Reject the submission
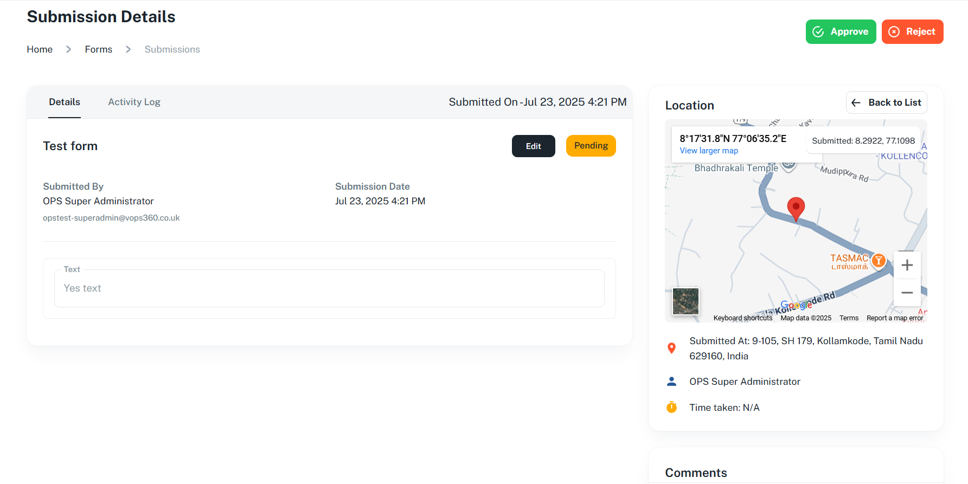 pos(912,32)
